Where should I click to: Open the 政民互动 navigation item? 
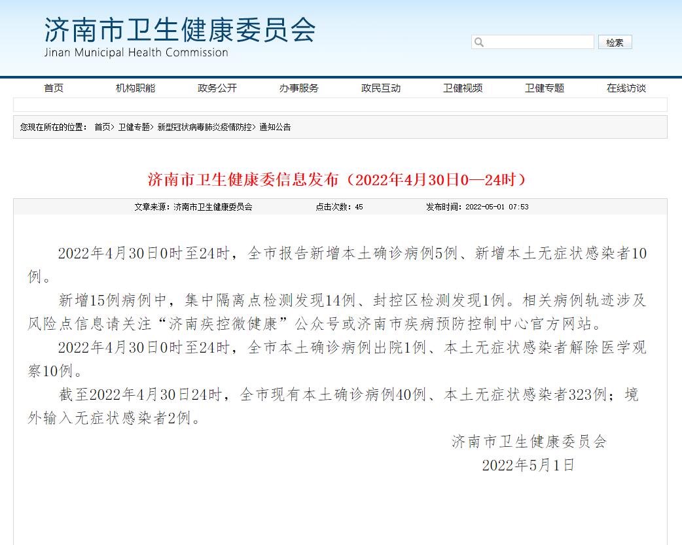381,88
